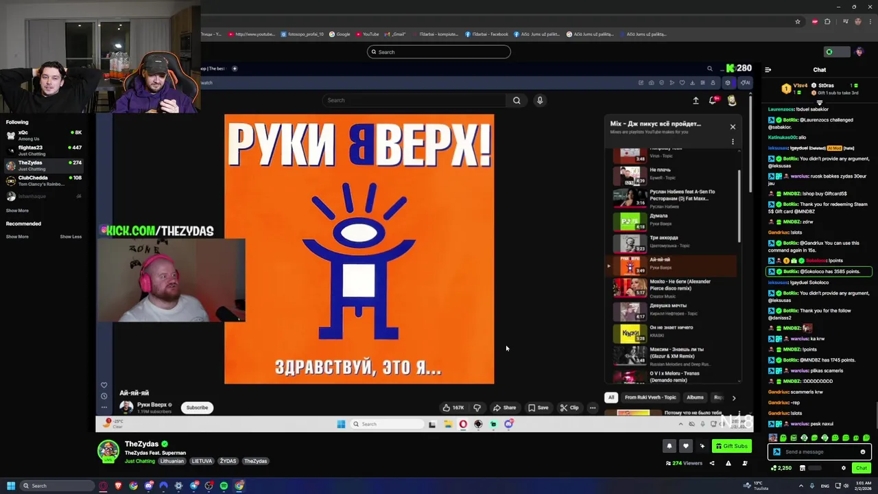Open Mix playlist three-dot options menu

(733, 142)
